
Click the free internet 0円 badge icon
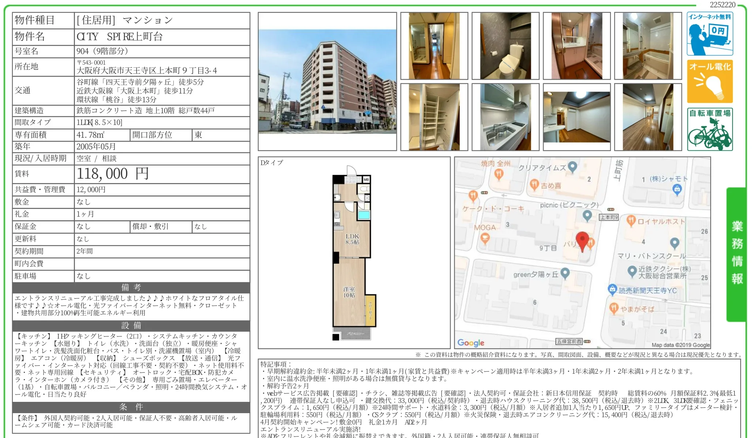click(710, 34)
